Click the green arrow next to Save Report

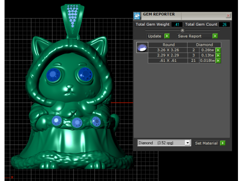coord(215,36)
